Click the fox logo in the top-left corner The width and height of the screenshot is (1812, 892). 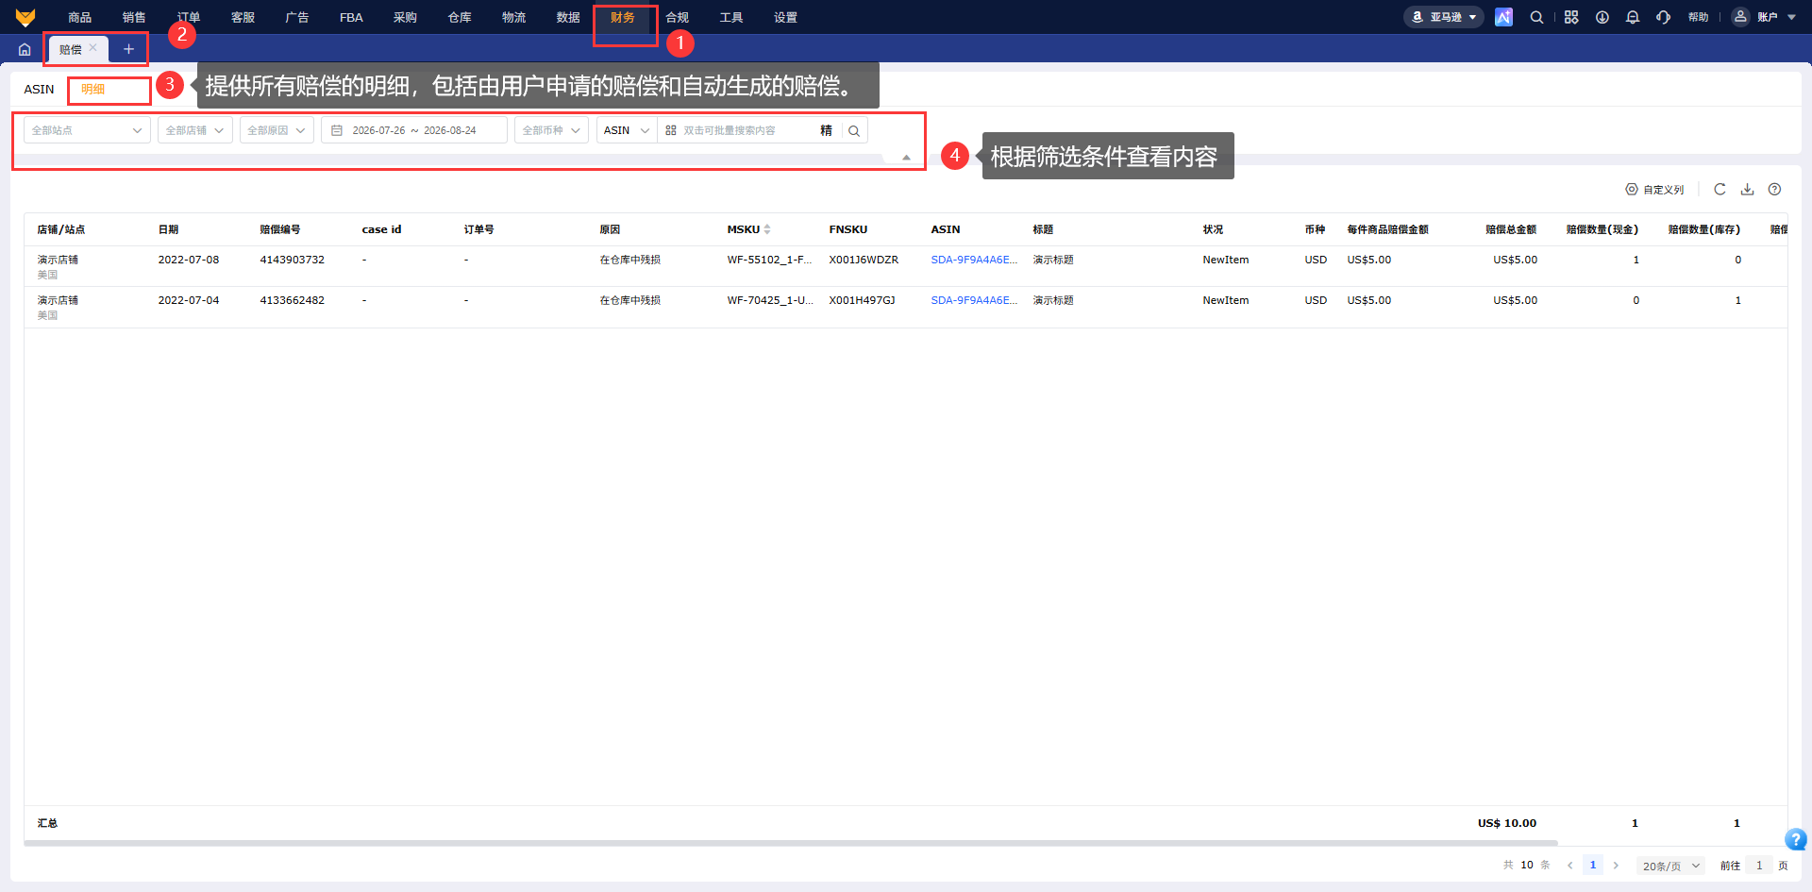25,17
